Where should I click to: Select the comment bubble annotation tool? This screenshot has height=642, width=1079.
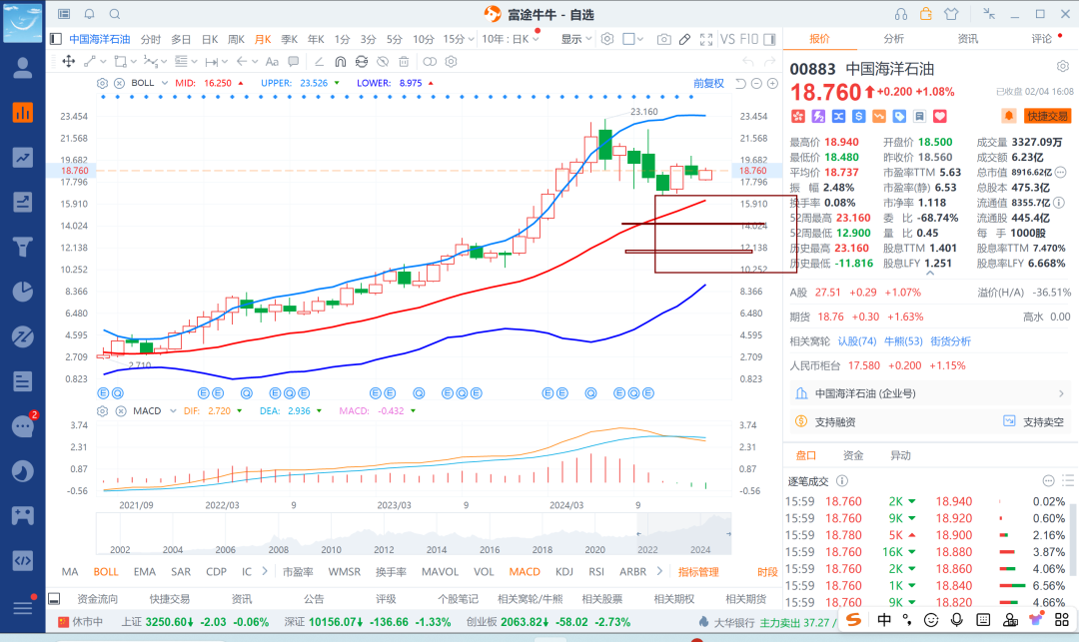[293, 62]
